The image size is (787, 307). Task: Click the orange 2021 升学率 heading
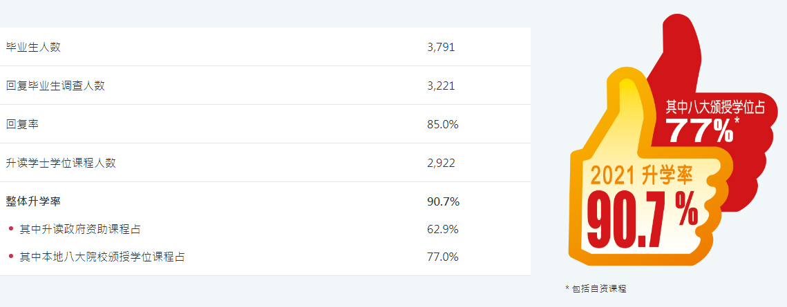click(x=641, y=176)
